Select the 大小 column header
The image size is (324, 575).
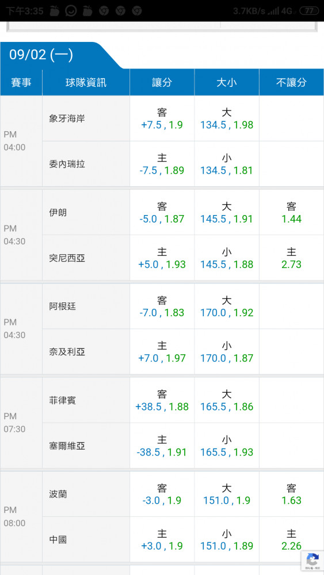tap(227, 82)
